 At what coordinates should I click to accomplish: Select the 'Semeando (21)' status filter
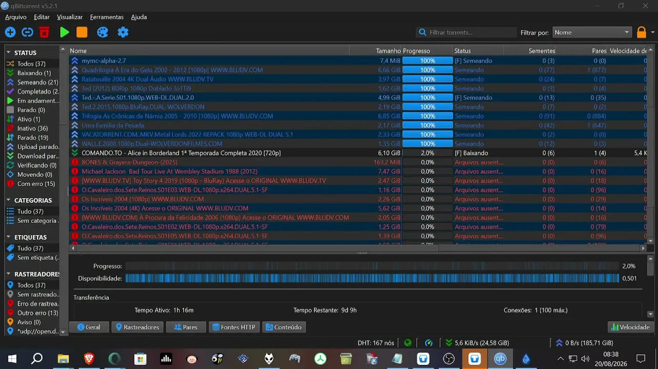pyautogui.click(x=33, y=82)
